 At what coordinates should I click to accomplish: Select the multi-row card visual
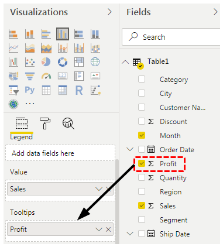click(x=79, y=76)
